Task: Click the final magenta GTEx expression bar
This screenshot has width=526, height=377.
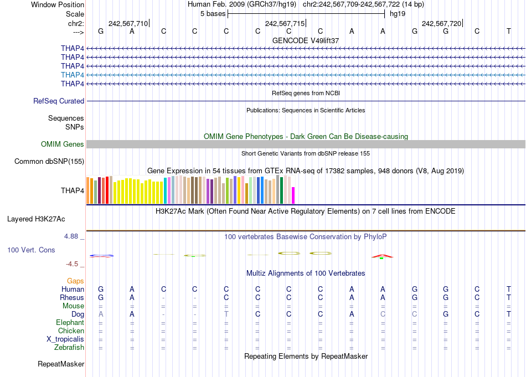Action: [x=293, y=195]
